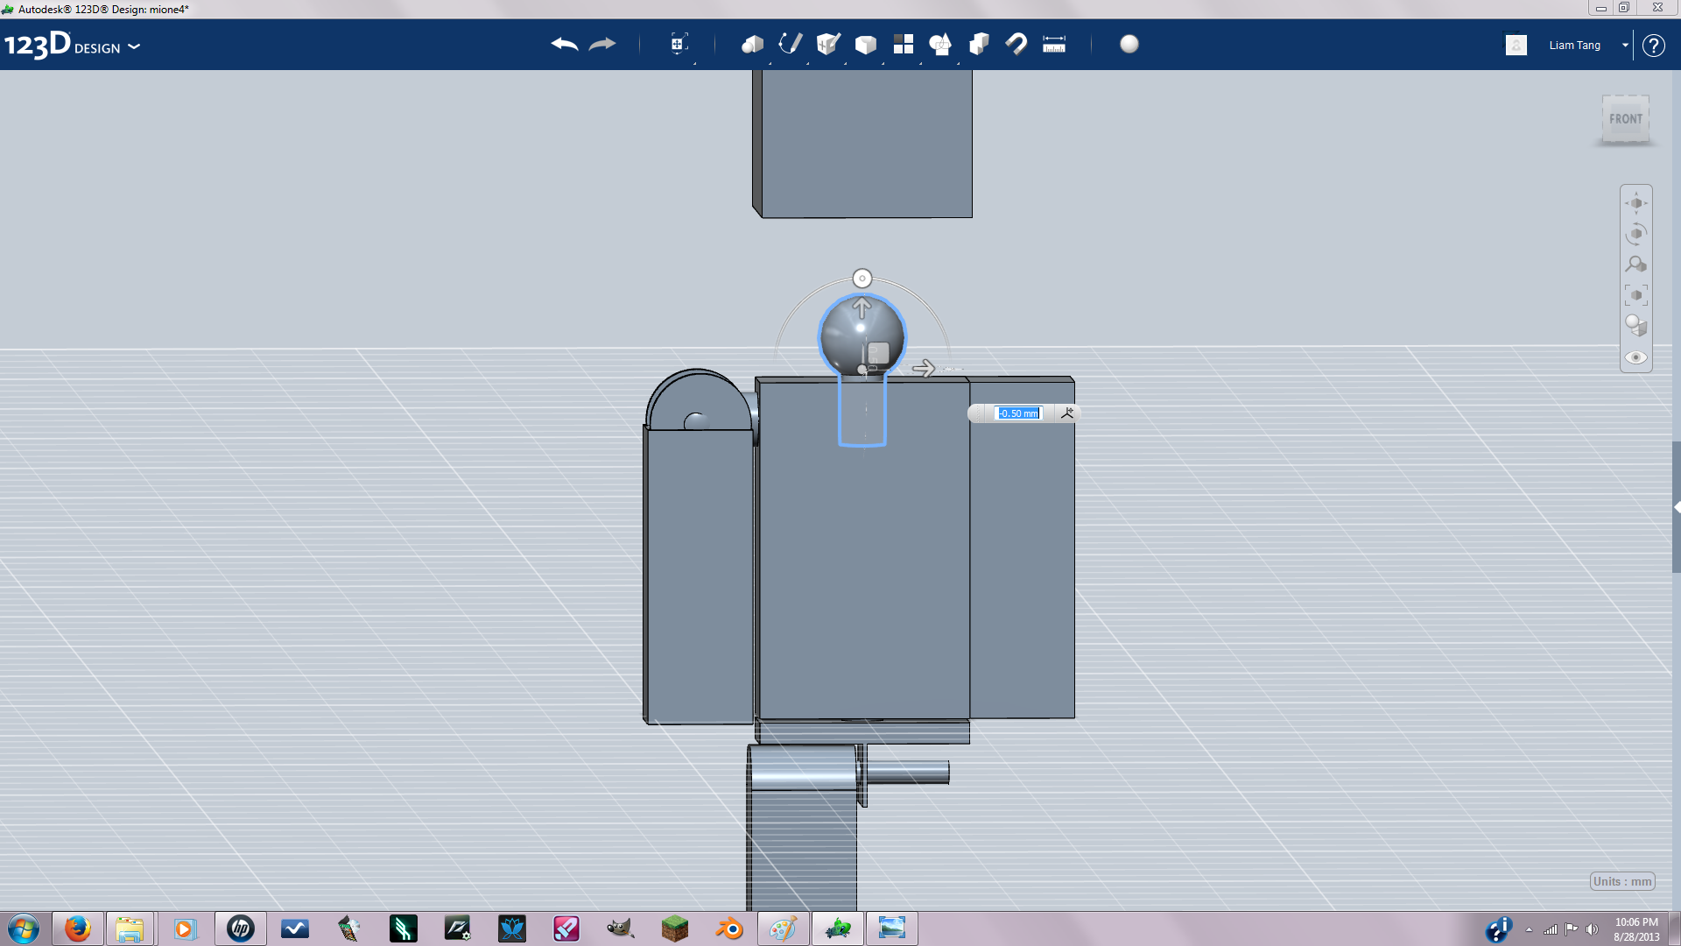Toggle visibility eye in navigation bar
Viewport: 1681px width, 946px height.
tap(1636, 357)
